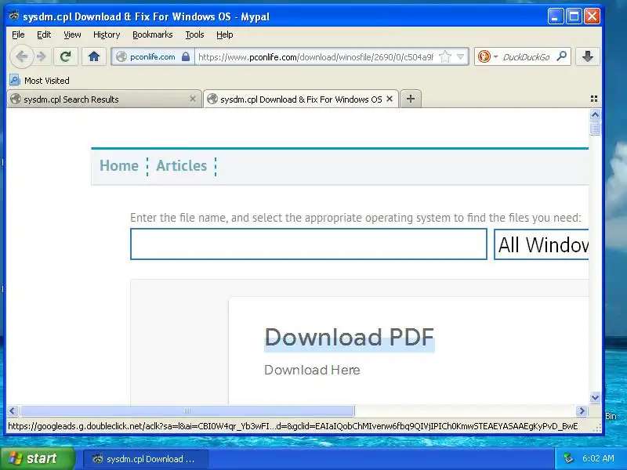Reload the page with the refresh icon
This screenshot has height=470, width=627.
click(66, 56)
